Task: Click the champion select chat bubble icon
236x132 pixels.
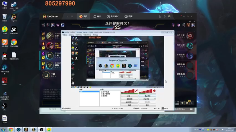Action: 182,103
